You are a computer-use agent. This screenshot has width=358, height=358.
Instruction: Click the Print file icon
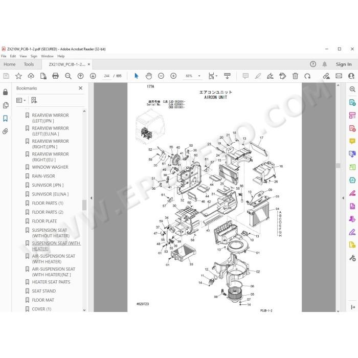tap(55, 76)
